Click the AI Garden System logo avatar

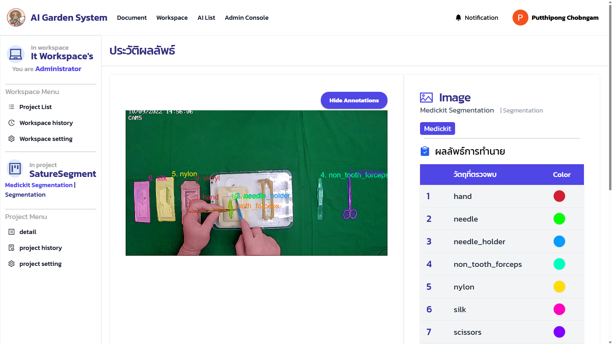click(x=16, y=18)
